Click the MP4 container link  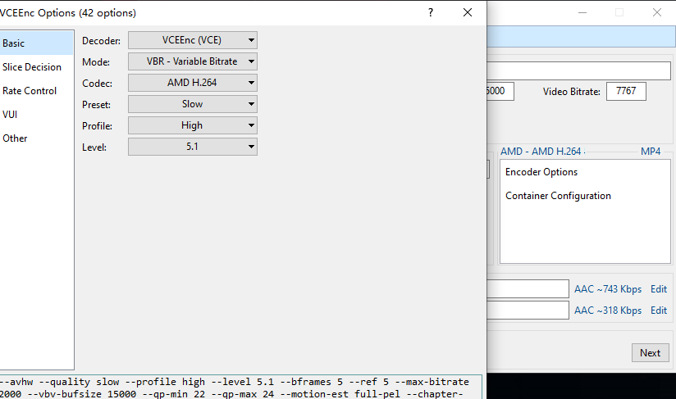pos(651,152)
